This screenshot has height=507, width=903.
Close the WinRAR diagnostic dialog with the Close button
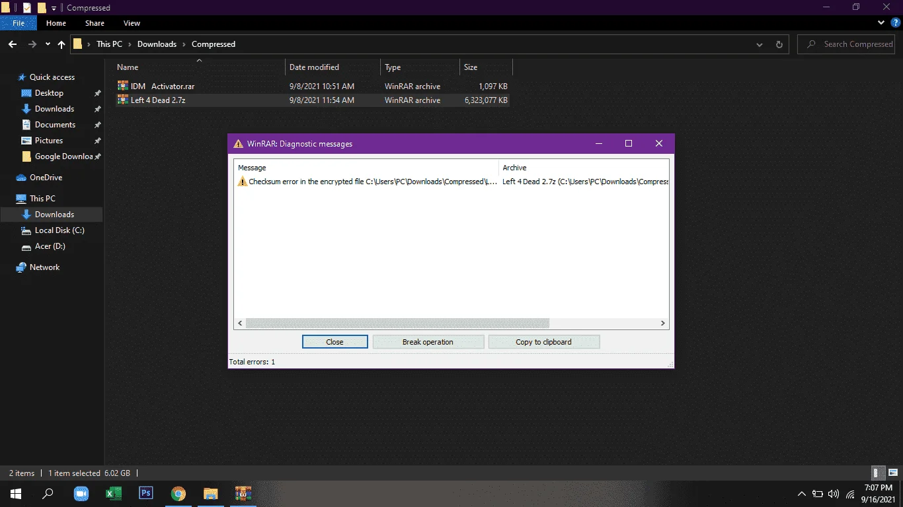click(x=334, y=342)
